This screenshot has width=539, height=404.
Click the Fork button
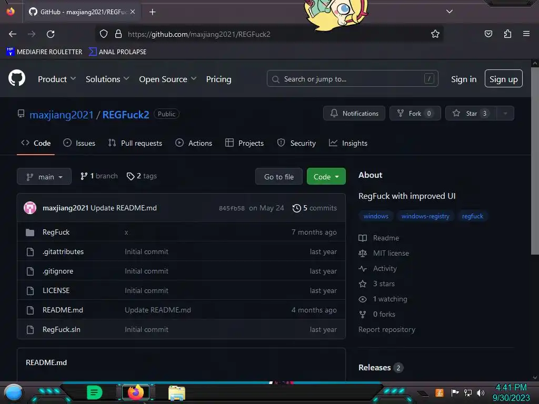415,114
